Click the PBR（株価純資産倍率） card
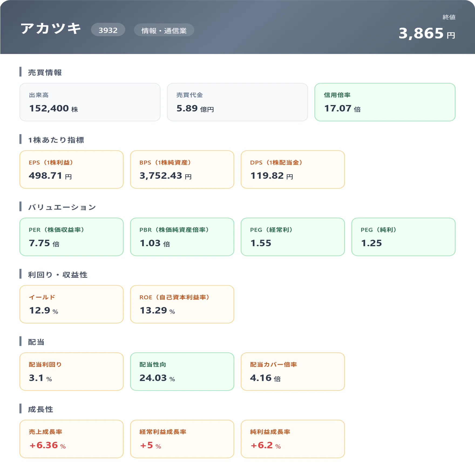 tap(182, 237)
